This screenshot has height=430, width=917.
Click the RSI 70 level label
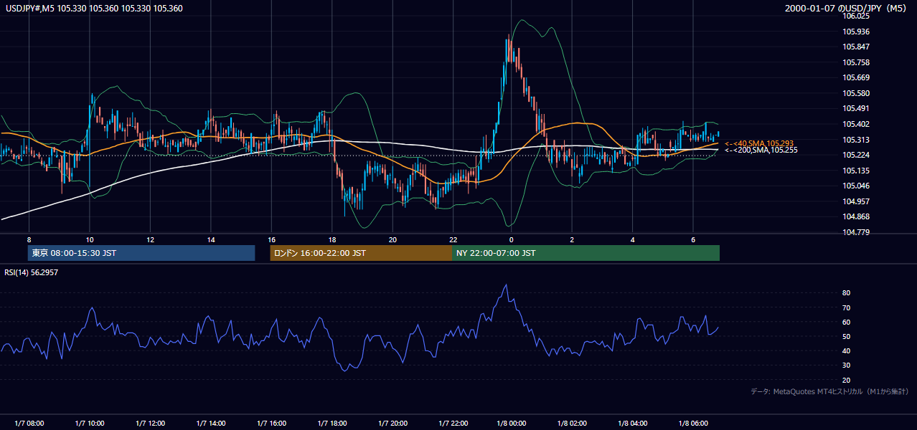pyautogui.click(x=846, y=307)
